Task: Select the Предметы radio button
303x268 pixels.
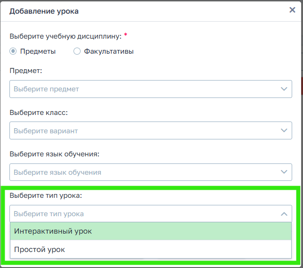Action: (x=13, y=51)
